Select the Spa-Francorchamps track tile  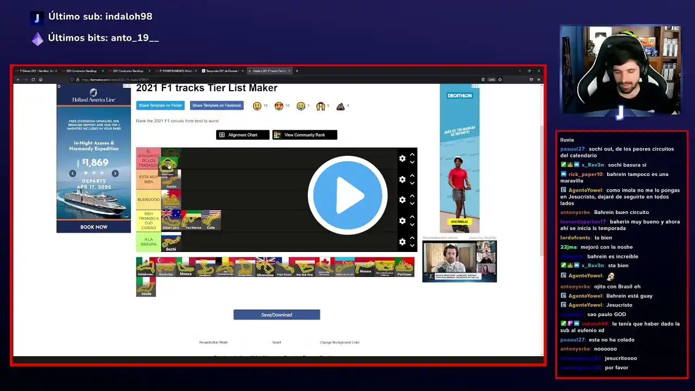(225, 267)
